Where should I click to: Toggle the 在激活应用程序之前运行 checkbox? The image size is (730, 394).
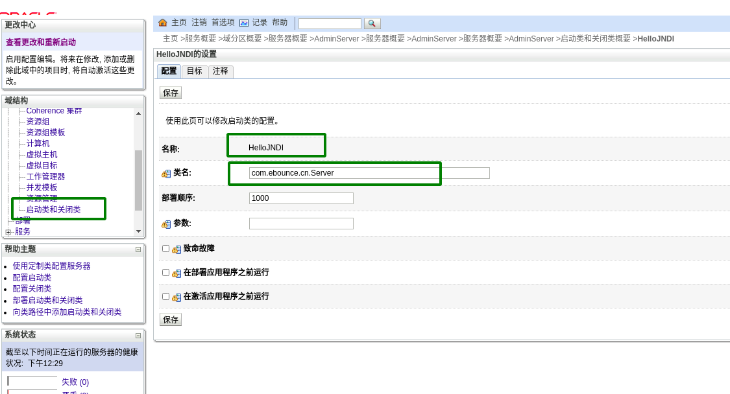(165, 296)
